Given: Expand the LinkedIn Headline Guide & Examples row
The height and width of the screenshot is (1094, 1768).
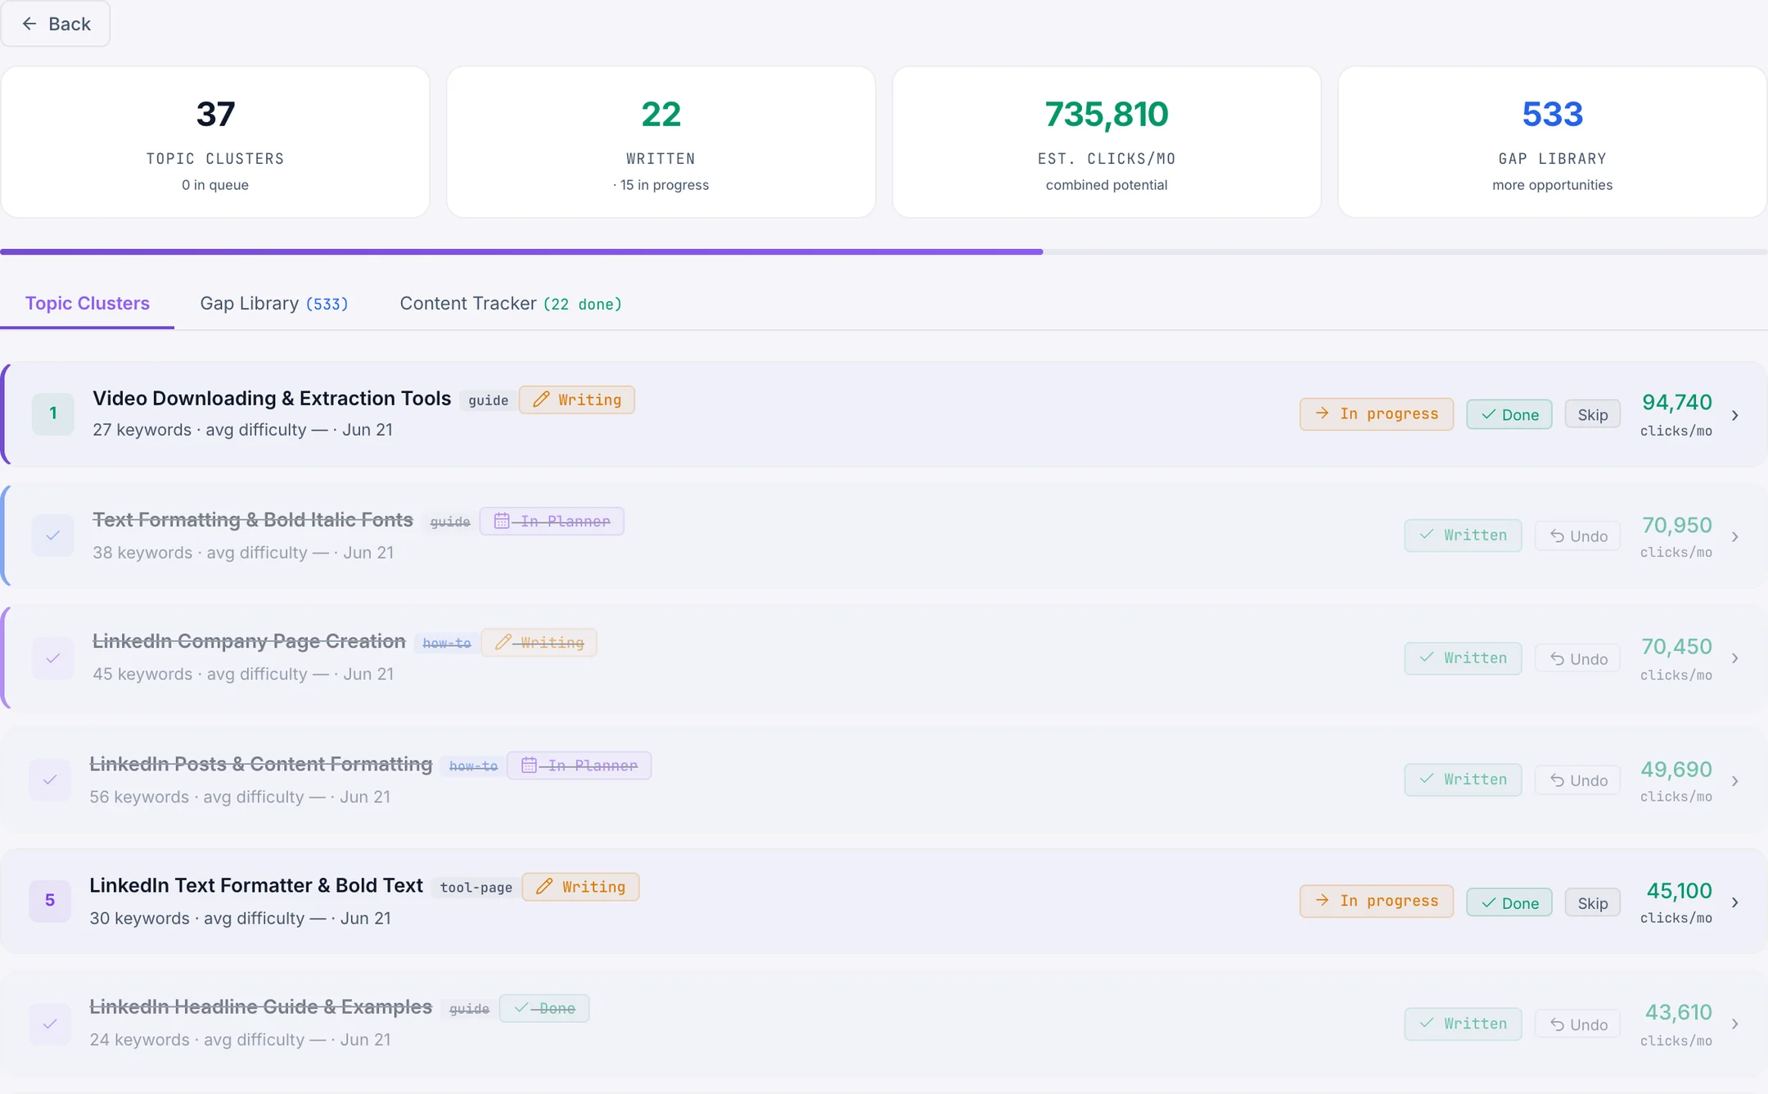Looking at the screenshot, I should point(1734,1024).
